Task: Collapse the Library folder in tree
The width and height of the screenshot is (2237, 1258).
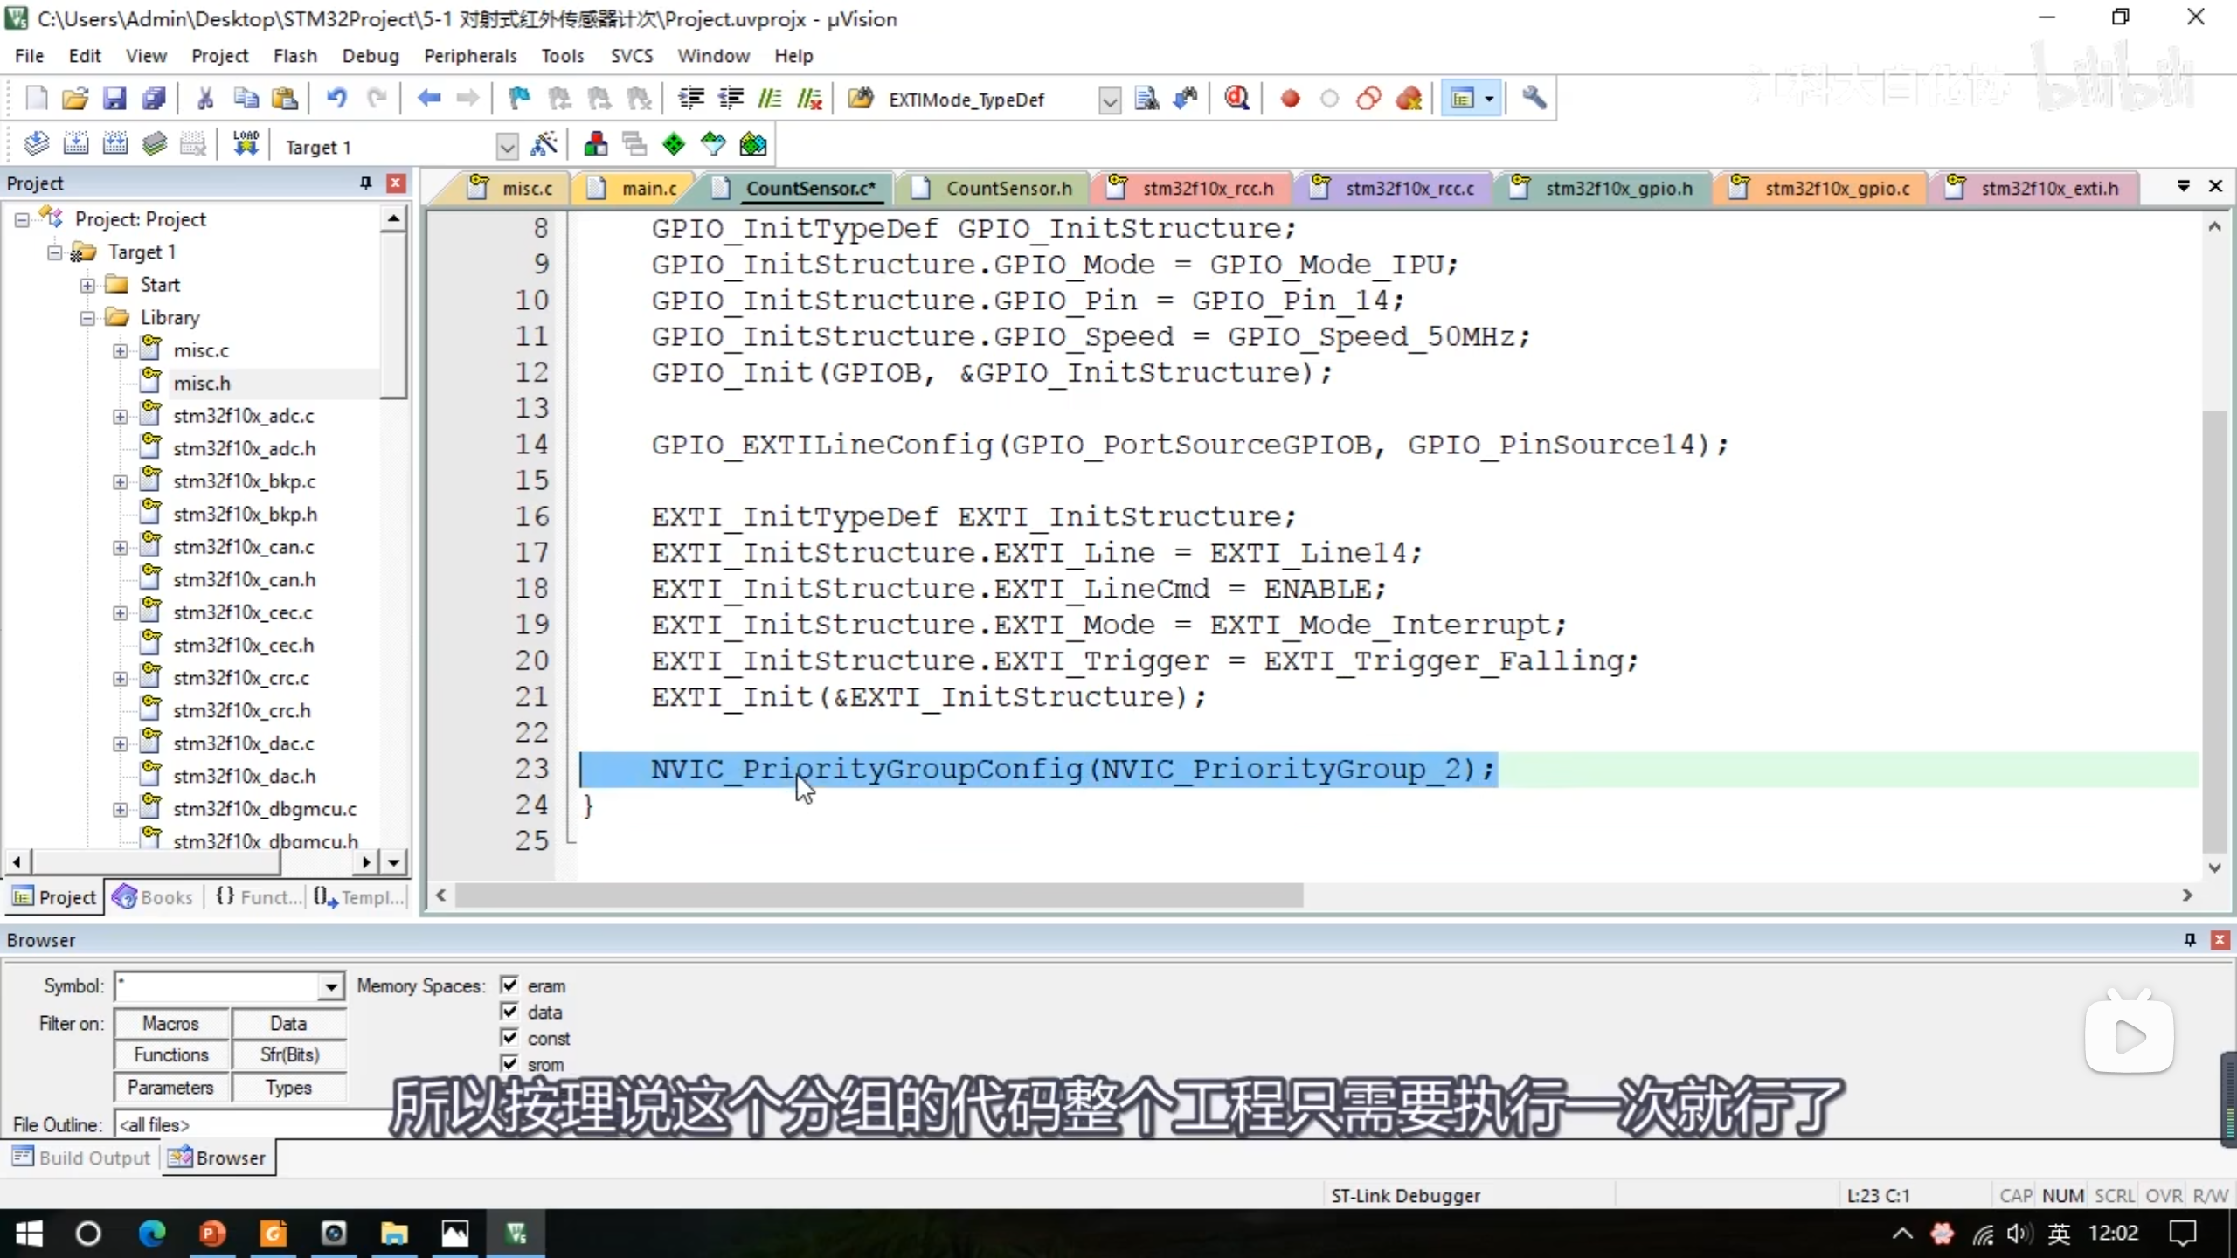Action: point(87,318)
